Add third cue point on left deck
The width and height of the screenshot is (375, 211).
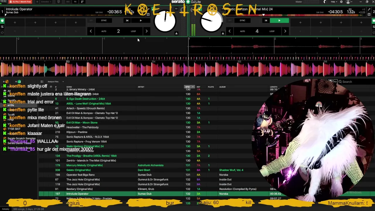tap(55, 23)
